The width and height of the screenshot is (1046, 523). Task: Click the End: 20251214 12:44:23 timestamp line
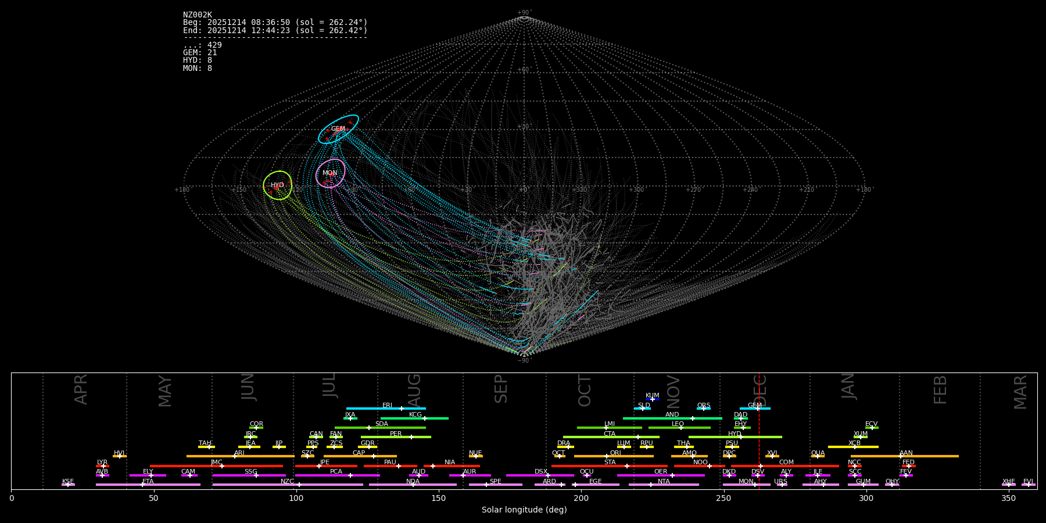275,31
